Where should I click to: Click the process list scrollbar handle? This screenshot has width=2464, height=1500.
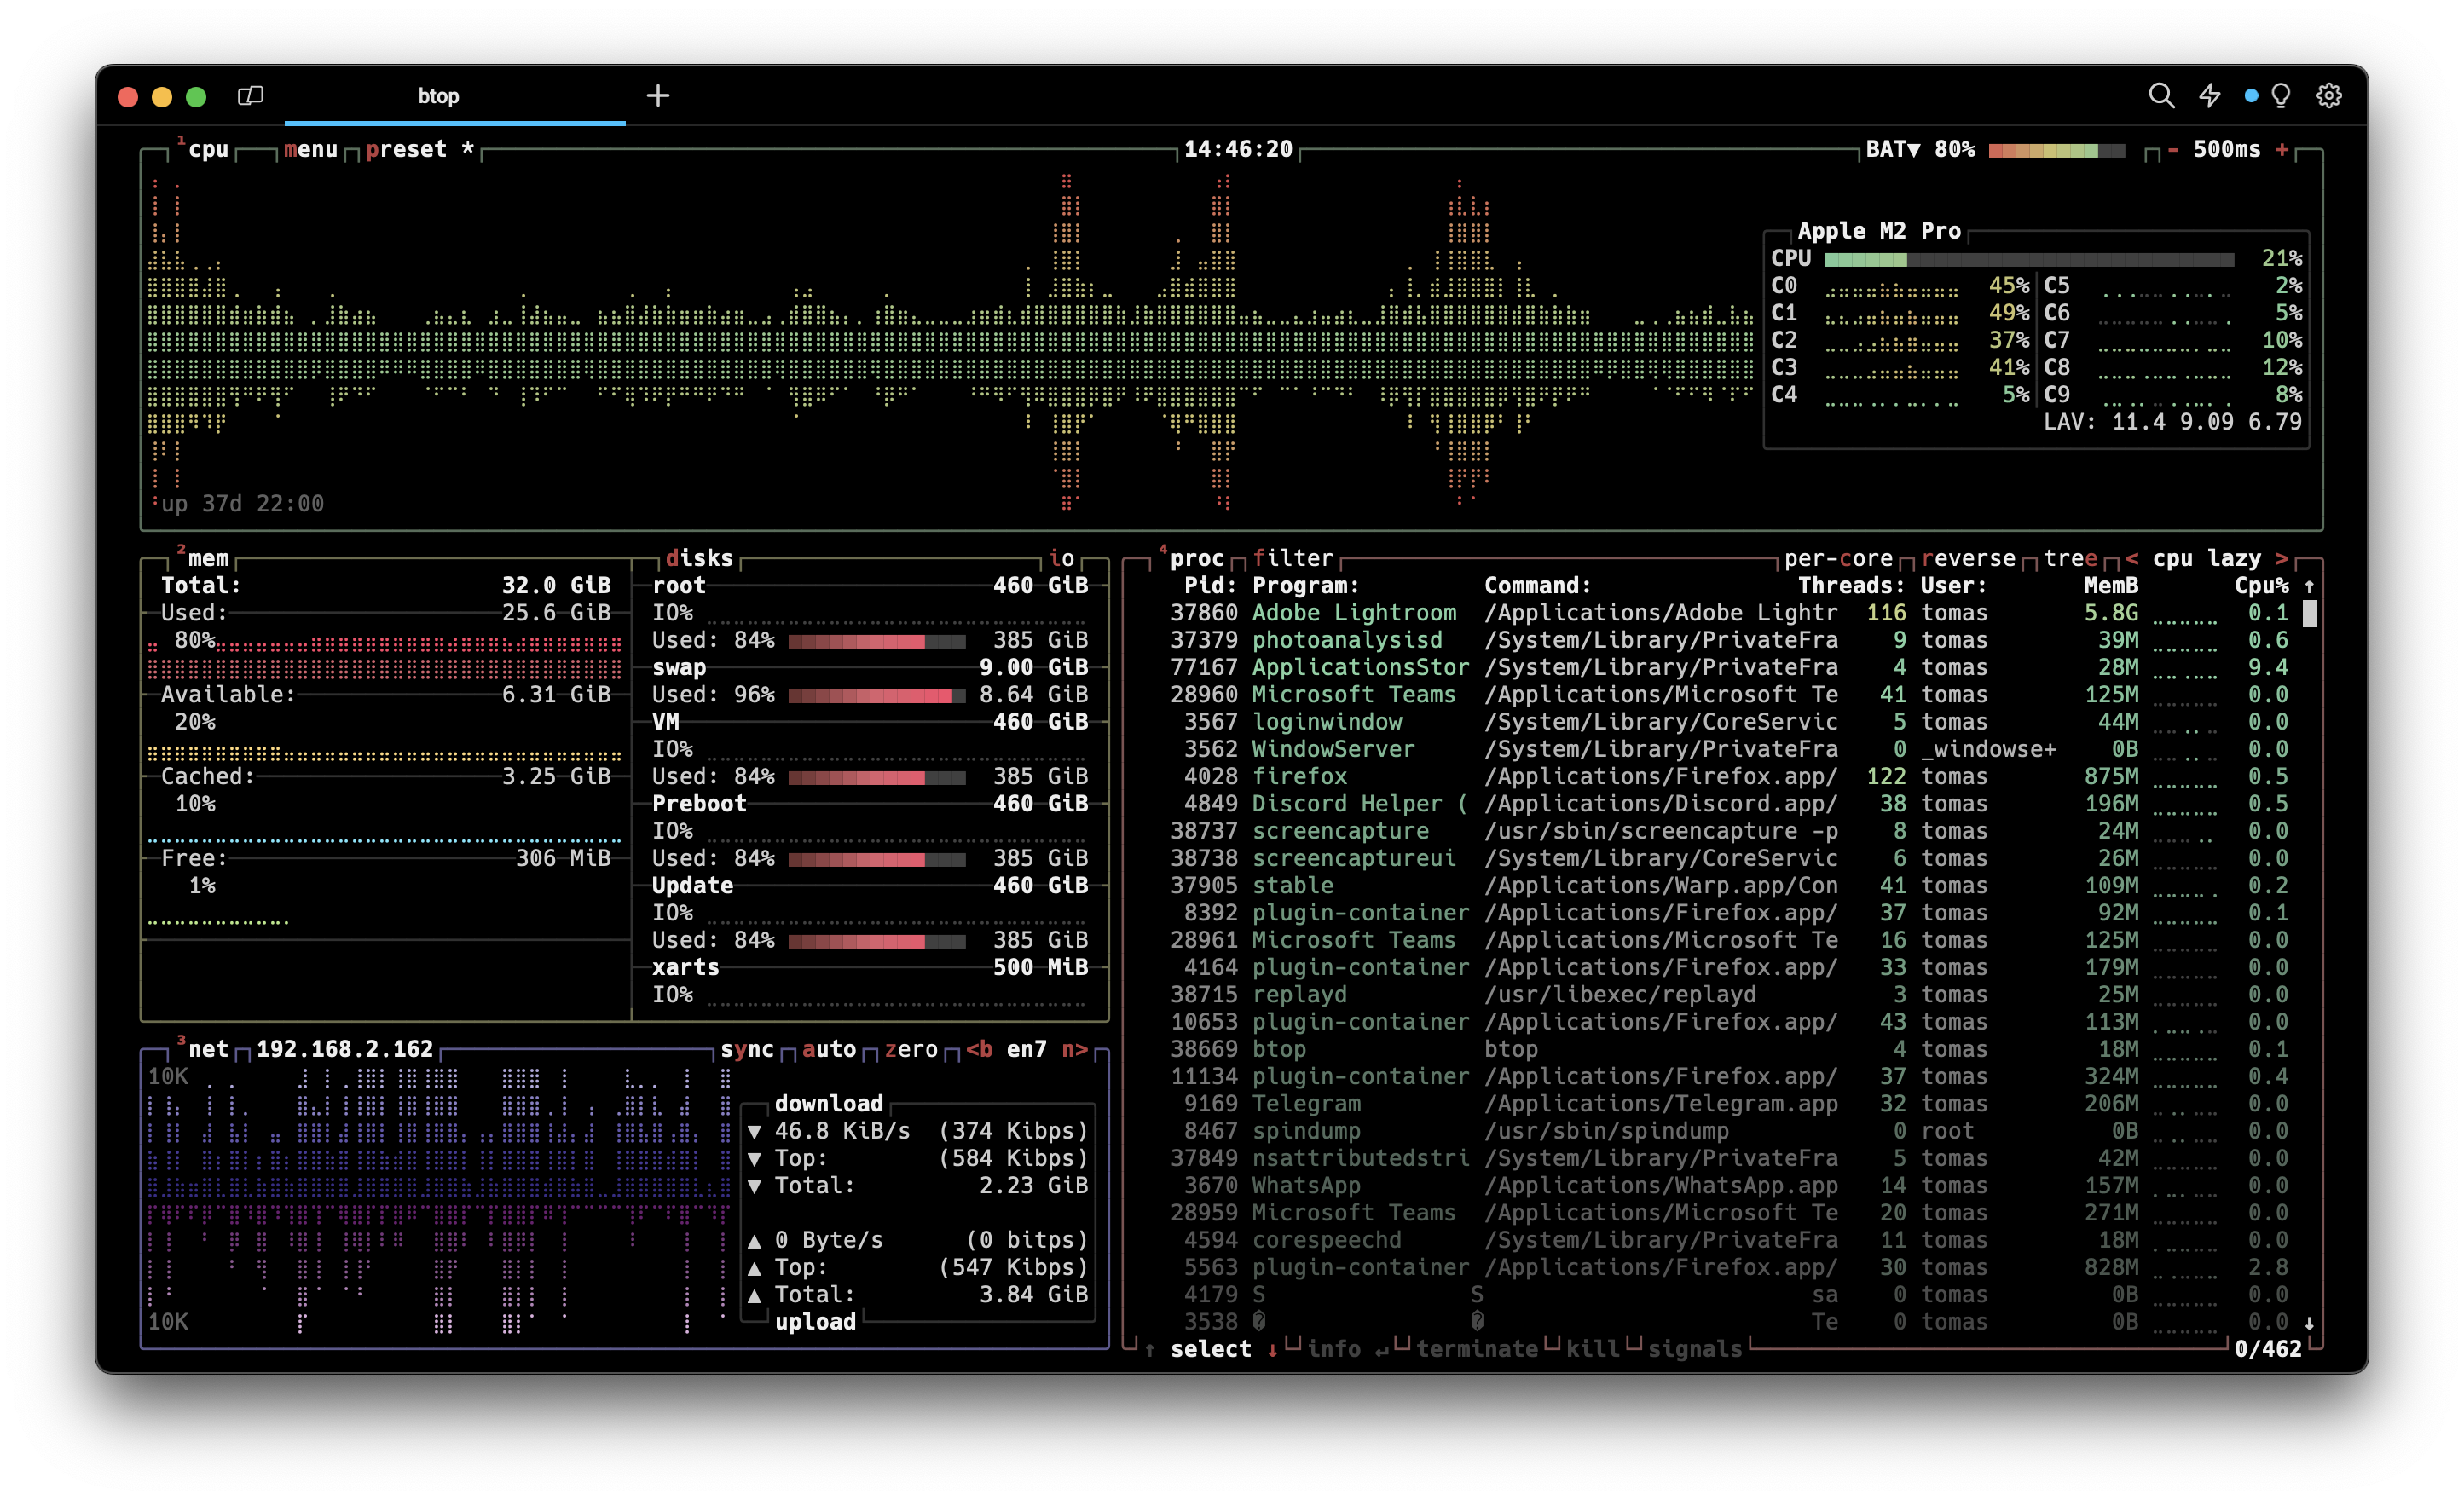point(2309,614)
